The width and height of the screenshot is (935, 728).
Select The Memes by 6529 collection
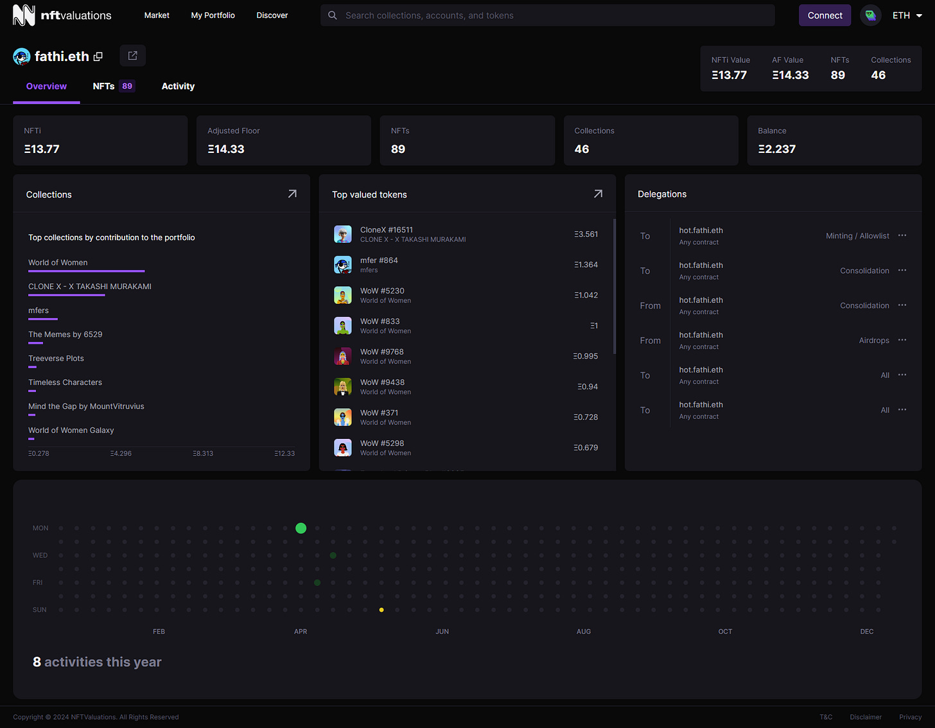[x=65, y=334]
